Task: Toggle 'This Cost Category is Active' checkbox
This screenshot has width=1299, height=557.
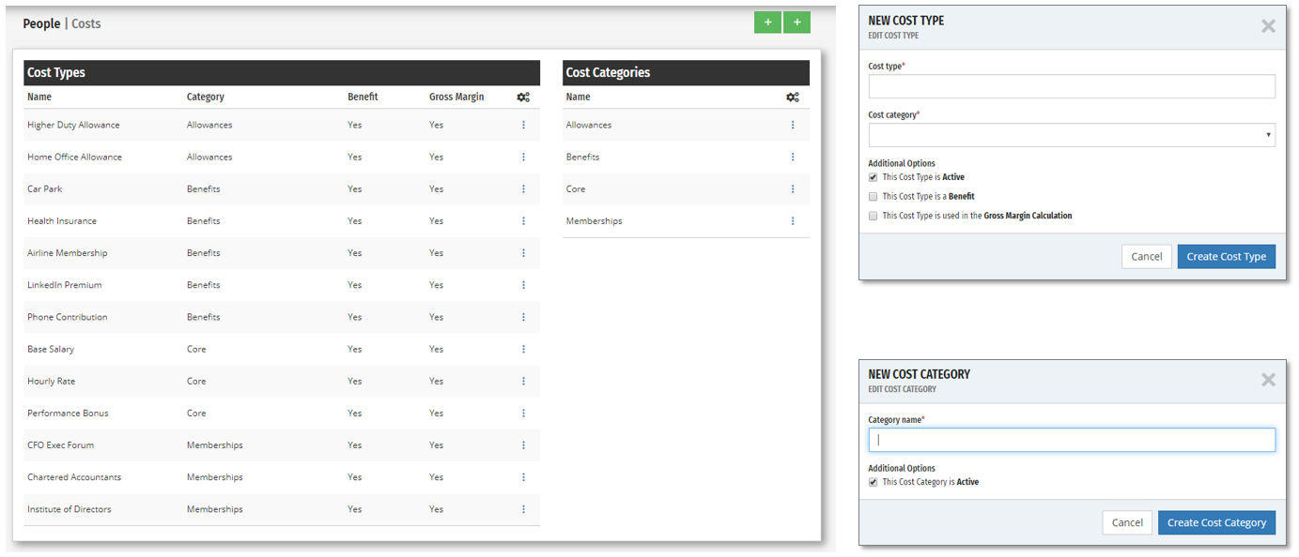Action: point(873,482)
